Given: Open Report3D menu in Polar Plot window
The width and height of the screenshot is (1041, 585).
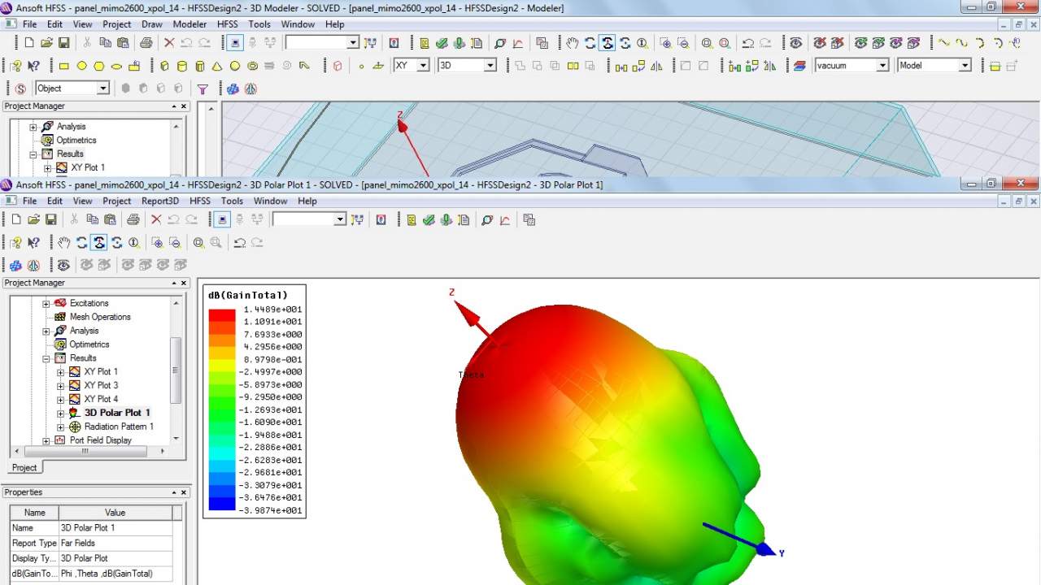Looking at the screenshot, I should point(159,201).
